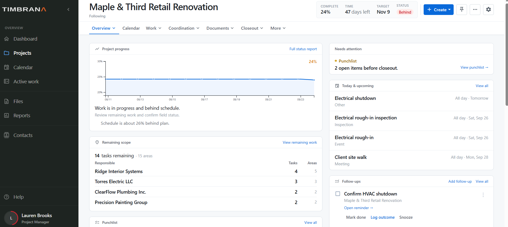Open Full status report link
The width and height of the screenshot is (508, 227).
point(303,49)
